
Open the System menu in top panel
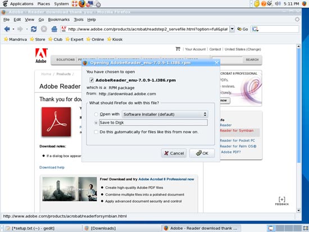pyautogui.click(x=61, y=4)
